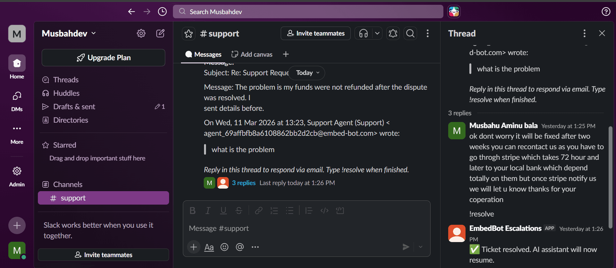Select the italic formatting icon

click(x=208, y=210)
